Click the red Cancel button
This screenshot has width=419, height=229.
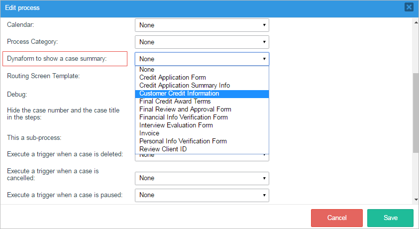(337, 218)
